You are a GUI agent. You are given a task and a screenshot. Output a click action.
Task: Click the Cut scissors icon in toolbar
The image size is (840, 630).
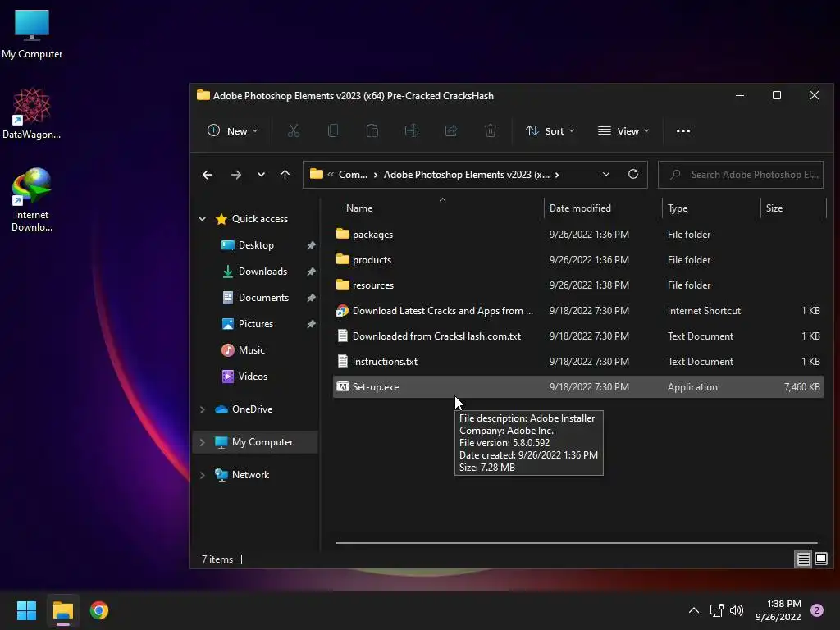[293, 130]
